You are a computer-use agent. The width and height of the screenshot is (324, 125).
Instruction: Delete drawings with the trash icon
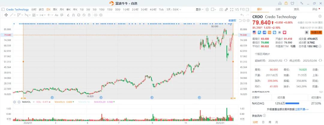(89, 15)
